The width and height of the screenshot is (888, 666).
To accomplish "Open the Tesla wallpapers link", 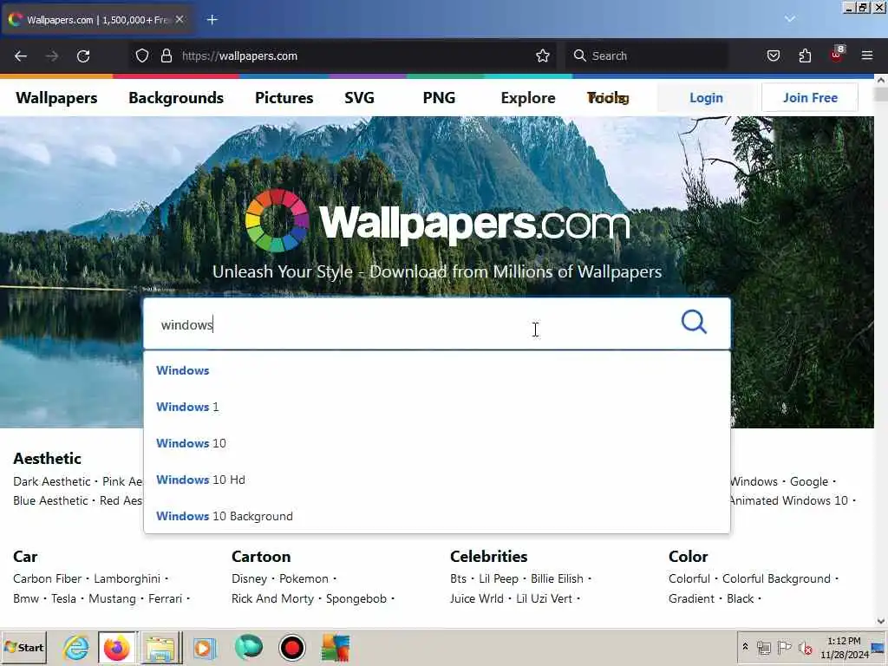I will (63, 598).
